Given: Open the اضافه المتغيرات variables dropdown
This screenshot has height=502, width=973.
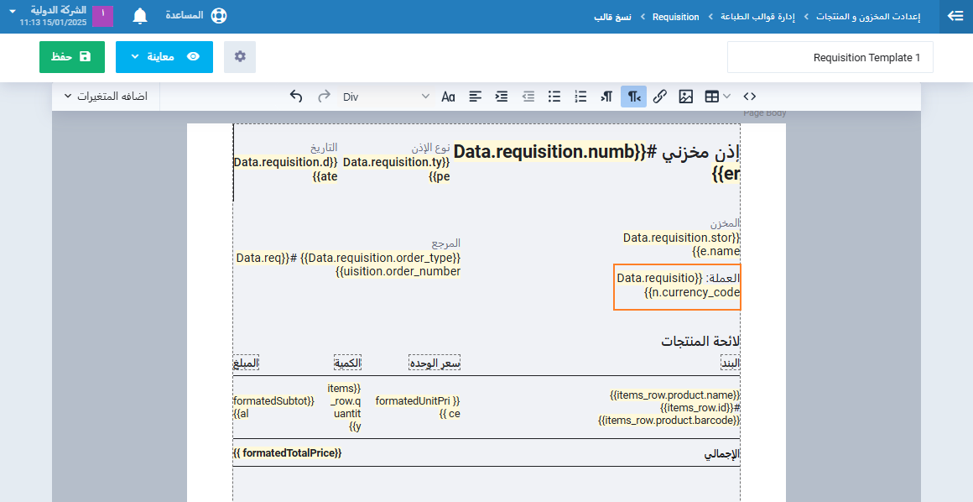Looking at the screenshot, I should [106, 97].
